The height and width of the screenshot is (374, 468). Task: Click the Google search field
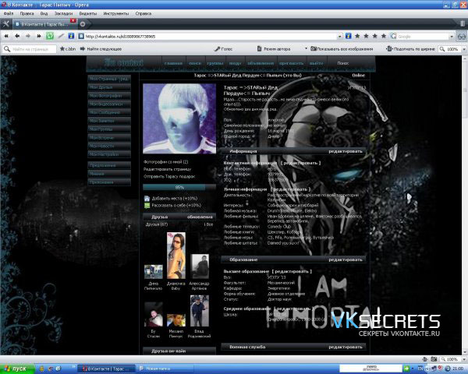tap(422, 37)
